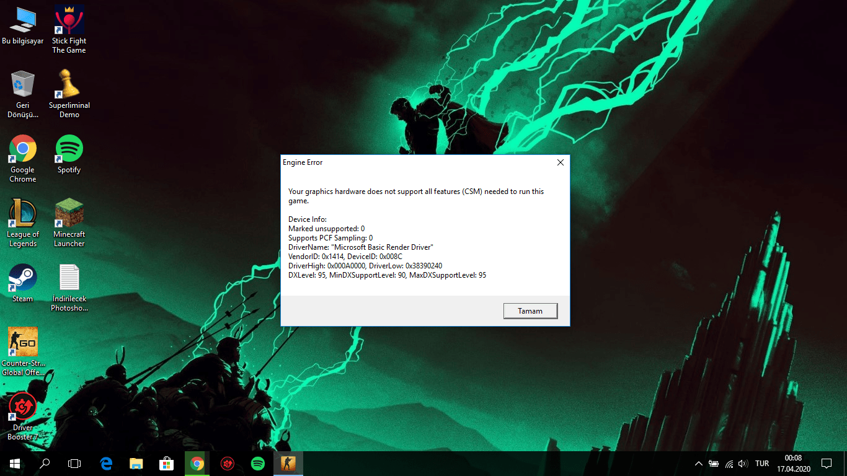Open Driver Booster from the taskbar
The height and width of the screenshot is (476, 847).
228,464
